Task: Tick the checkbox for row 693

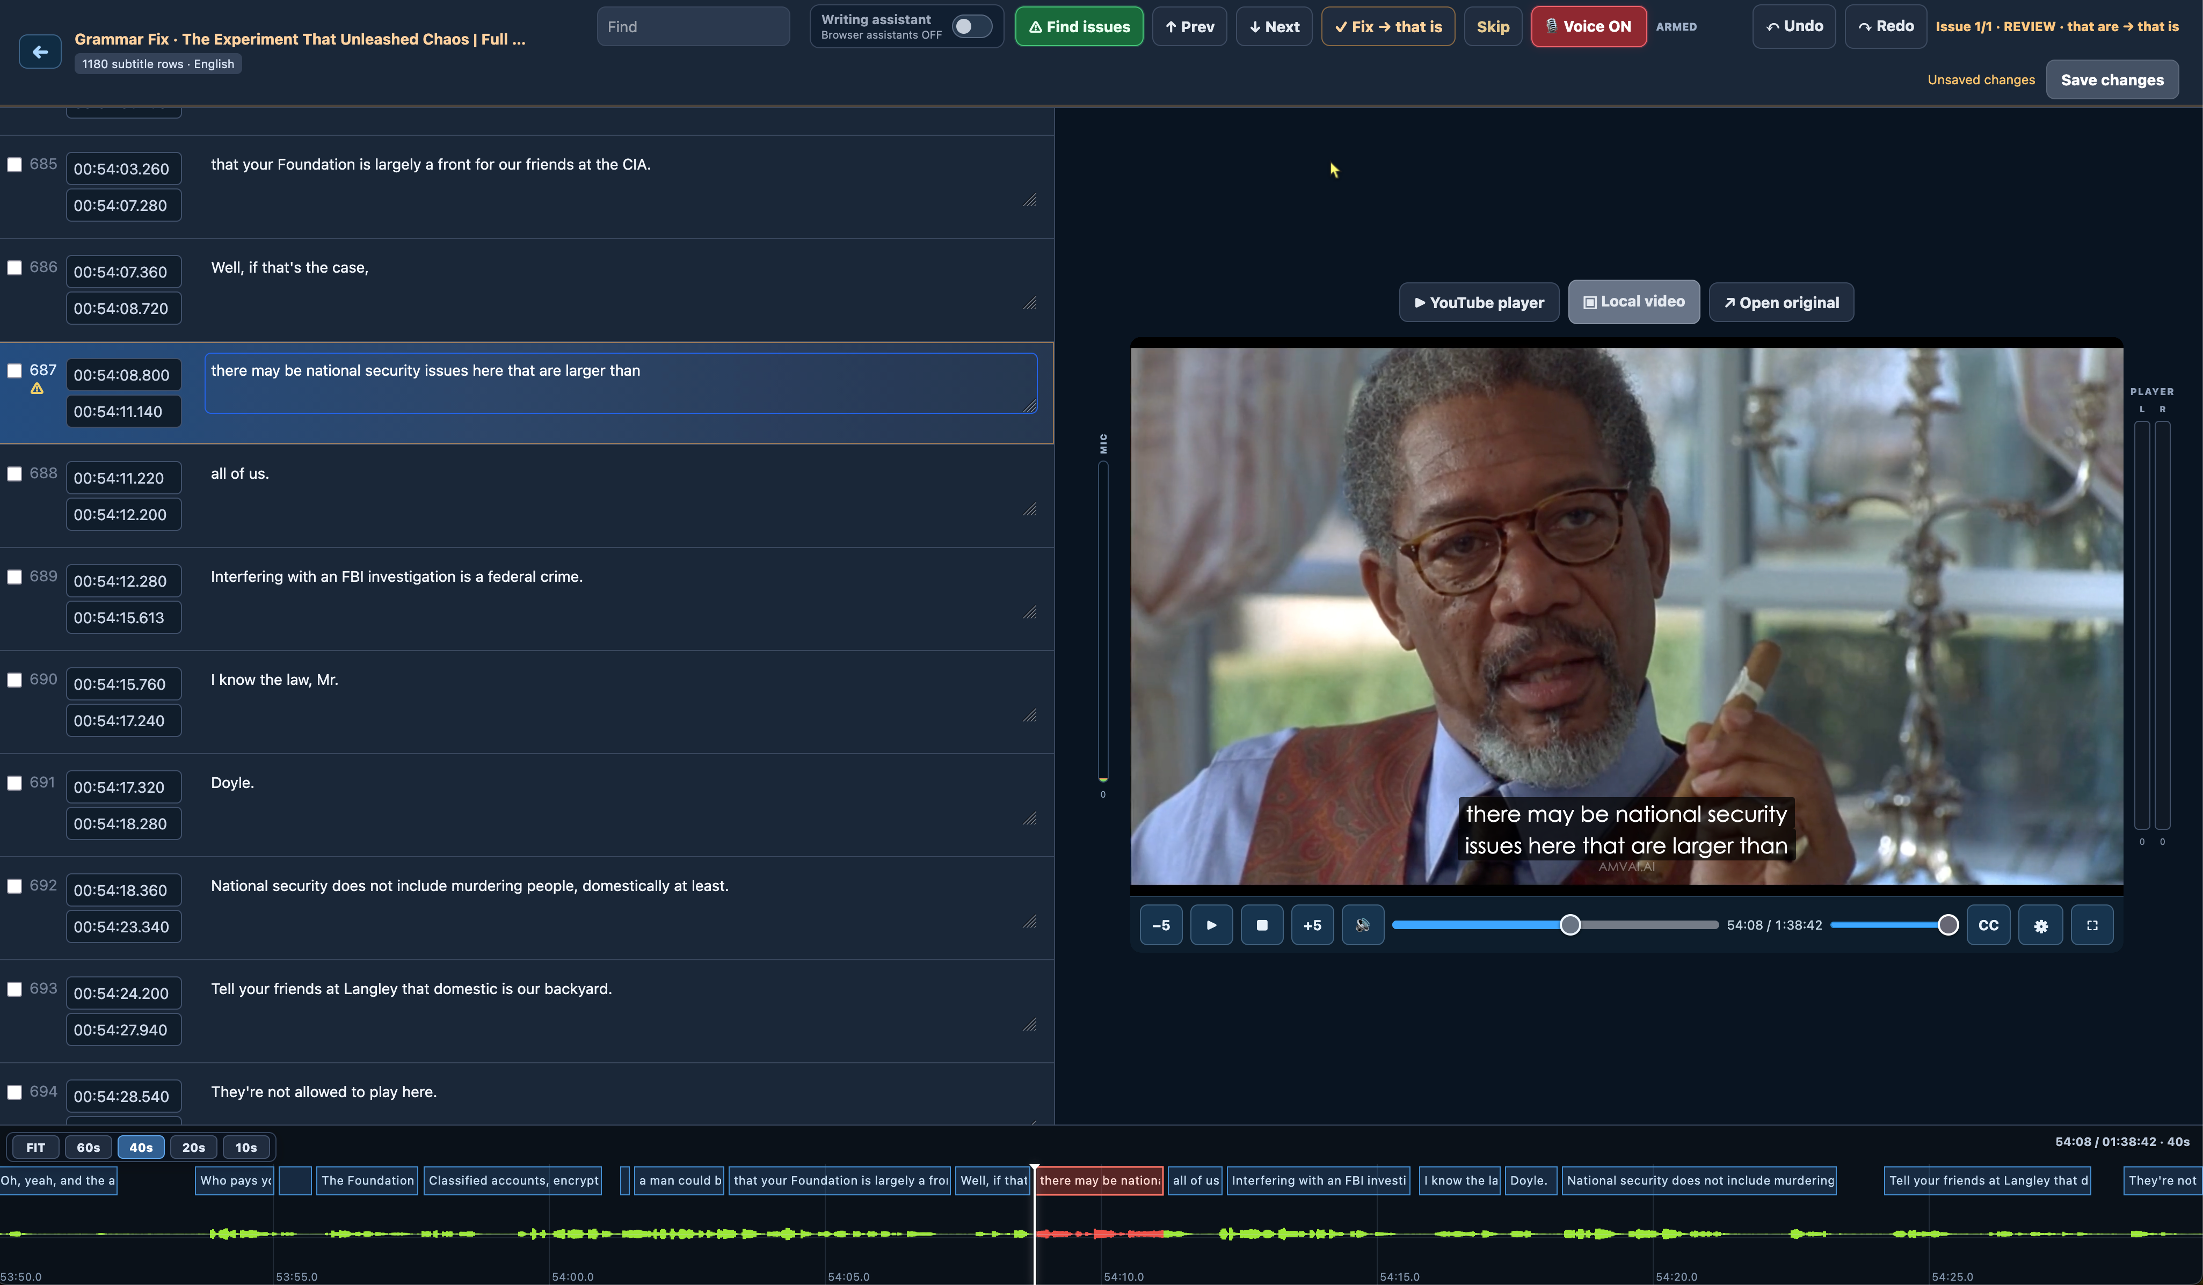Action: pyautogui.click(x=15, y=989)
